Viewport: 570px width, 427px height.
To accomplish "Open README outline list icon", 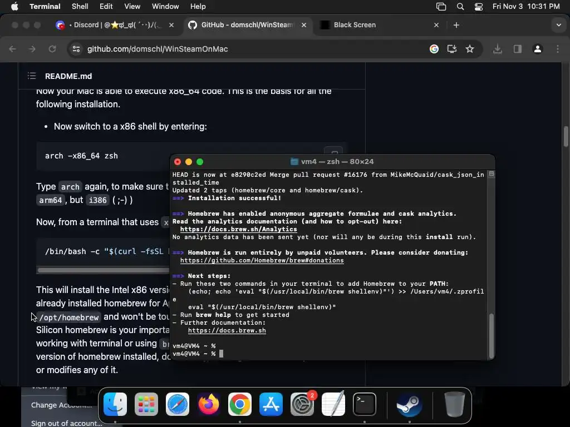I will 32,76.
